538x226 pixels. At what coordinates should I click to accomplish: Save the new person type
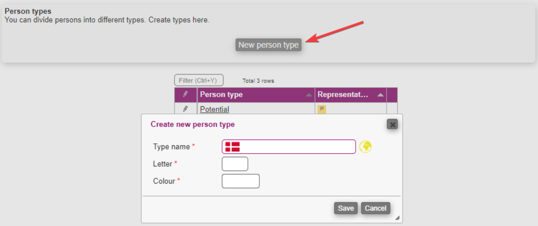tap(345, 208)
